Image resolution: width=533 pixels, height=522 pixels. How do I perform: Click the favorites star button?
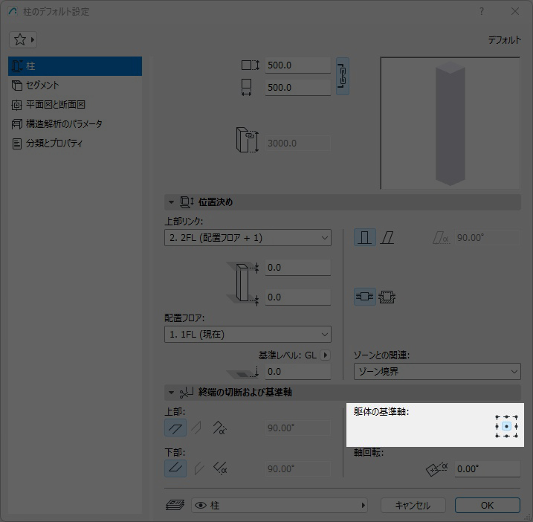[23, 39]
